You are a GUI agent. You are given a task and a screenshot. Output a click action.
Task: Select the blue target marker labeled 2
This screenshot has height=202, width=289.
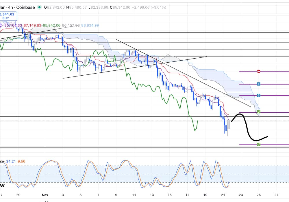[x=259, y=95]
